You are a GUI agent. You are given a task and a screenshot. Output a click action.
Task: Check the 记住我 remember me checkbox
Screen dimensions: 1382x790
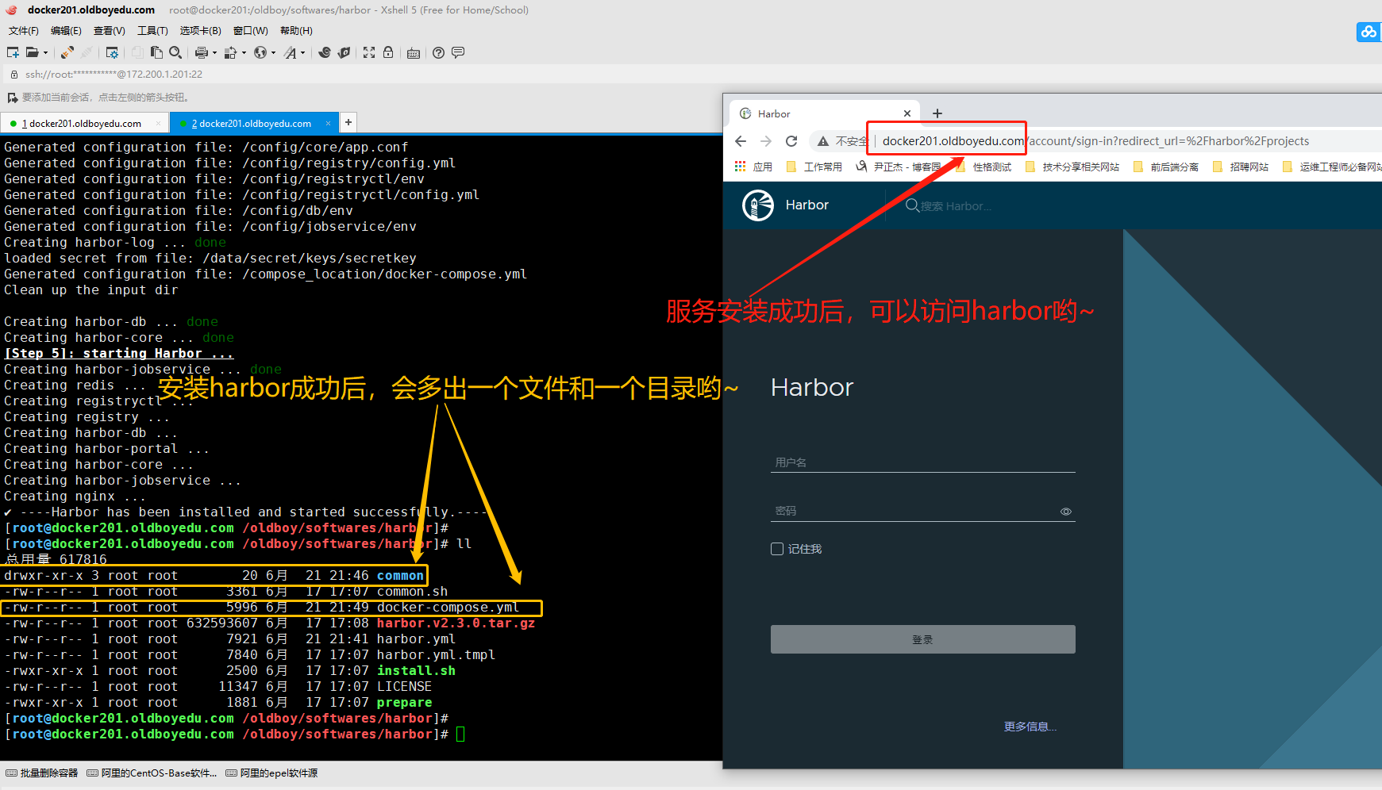(x=777, y=549)
